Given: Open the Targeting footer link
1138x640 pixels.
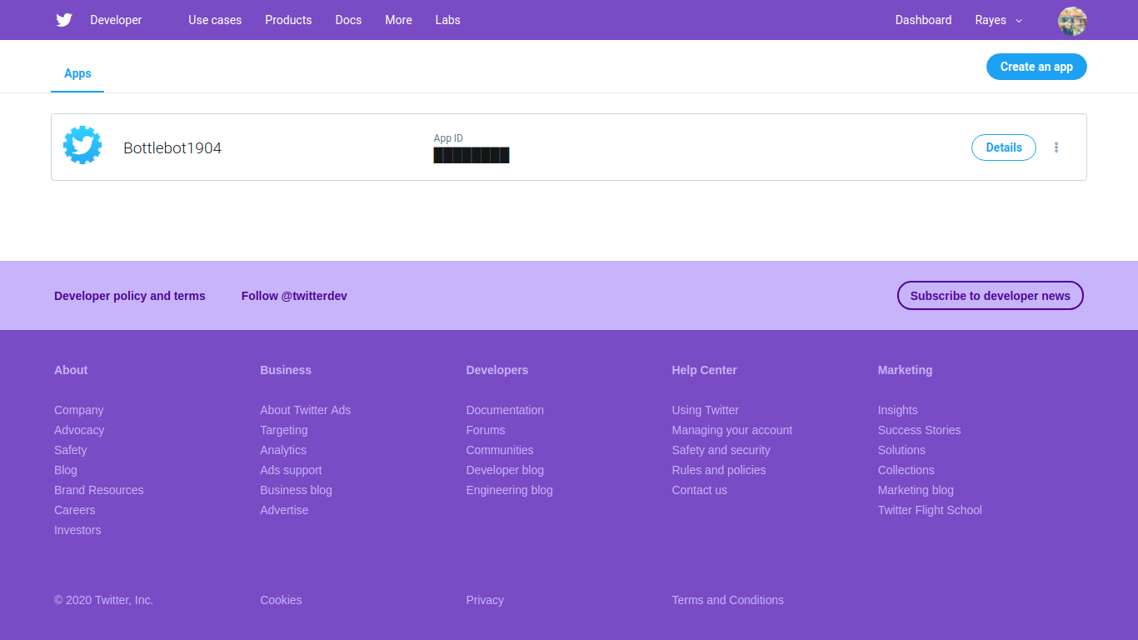Looking at the screenshot, I should click(284, 430).
